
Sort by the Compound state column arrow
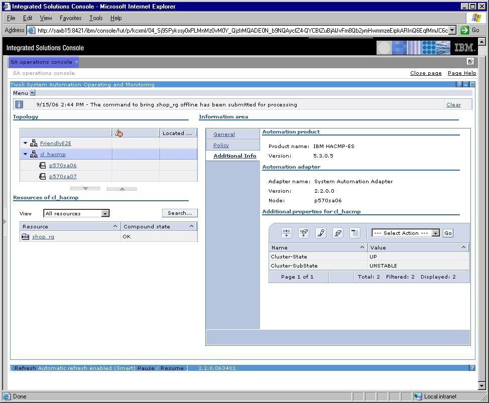[x=191, y=226]
